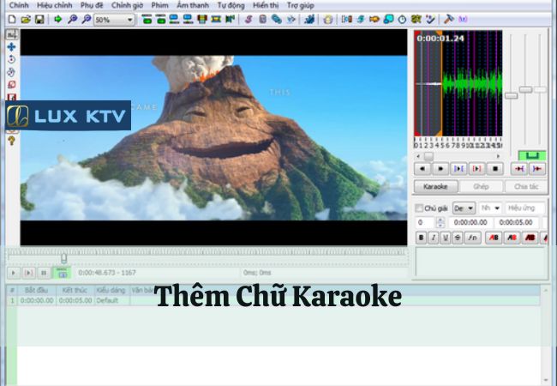Screen dimensions: 557x386
Task: Toggle bold with the B button
Action: click(x=422, y=238)
